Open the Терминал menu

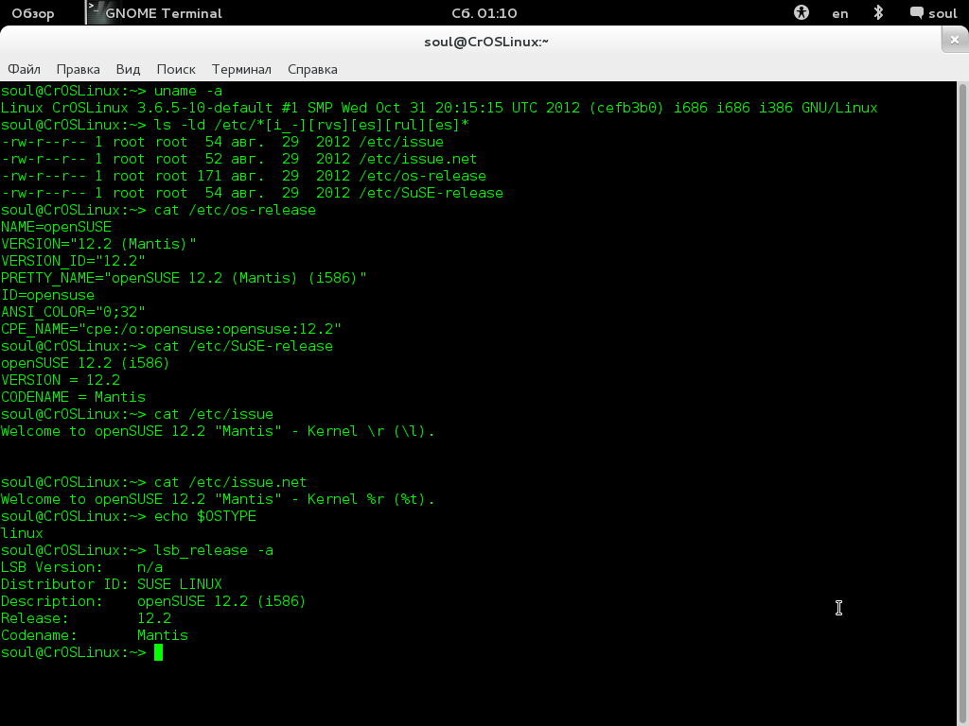(241, 69)
